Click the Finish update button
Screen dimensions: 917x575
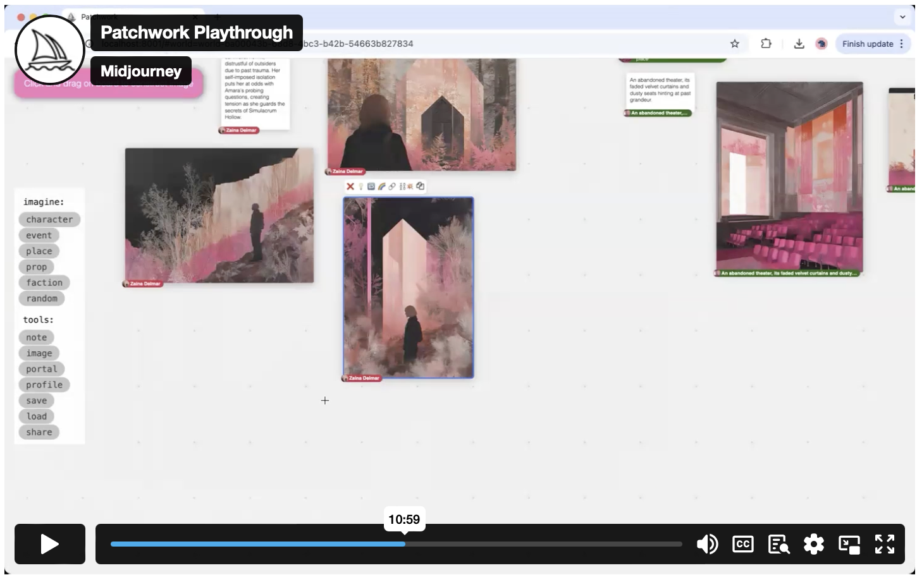tap(868, 44)
